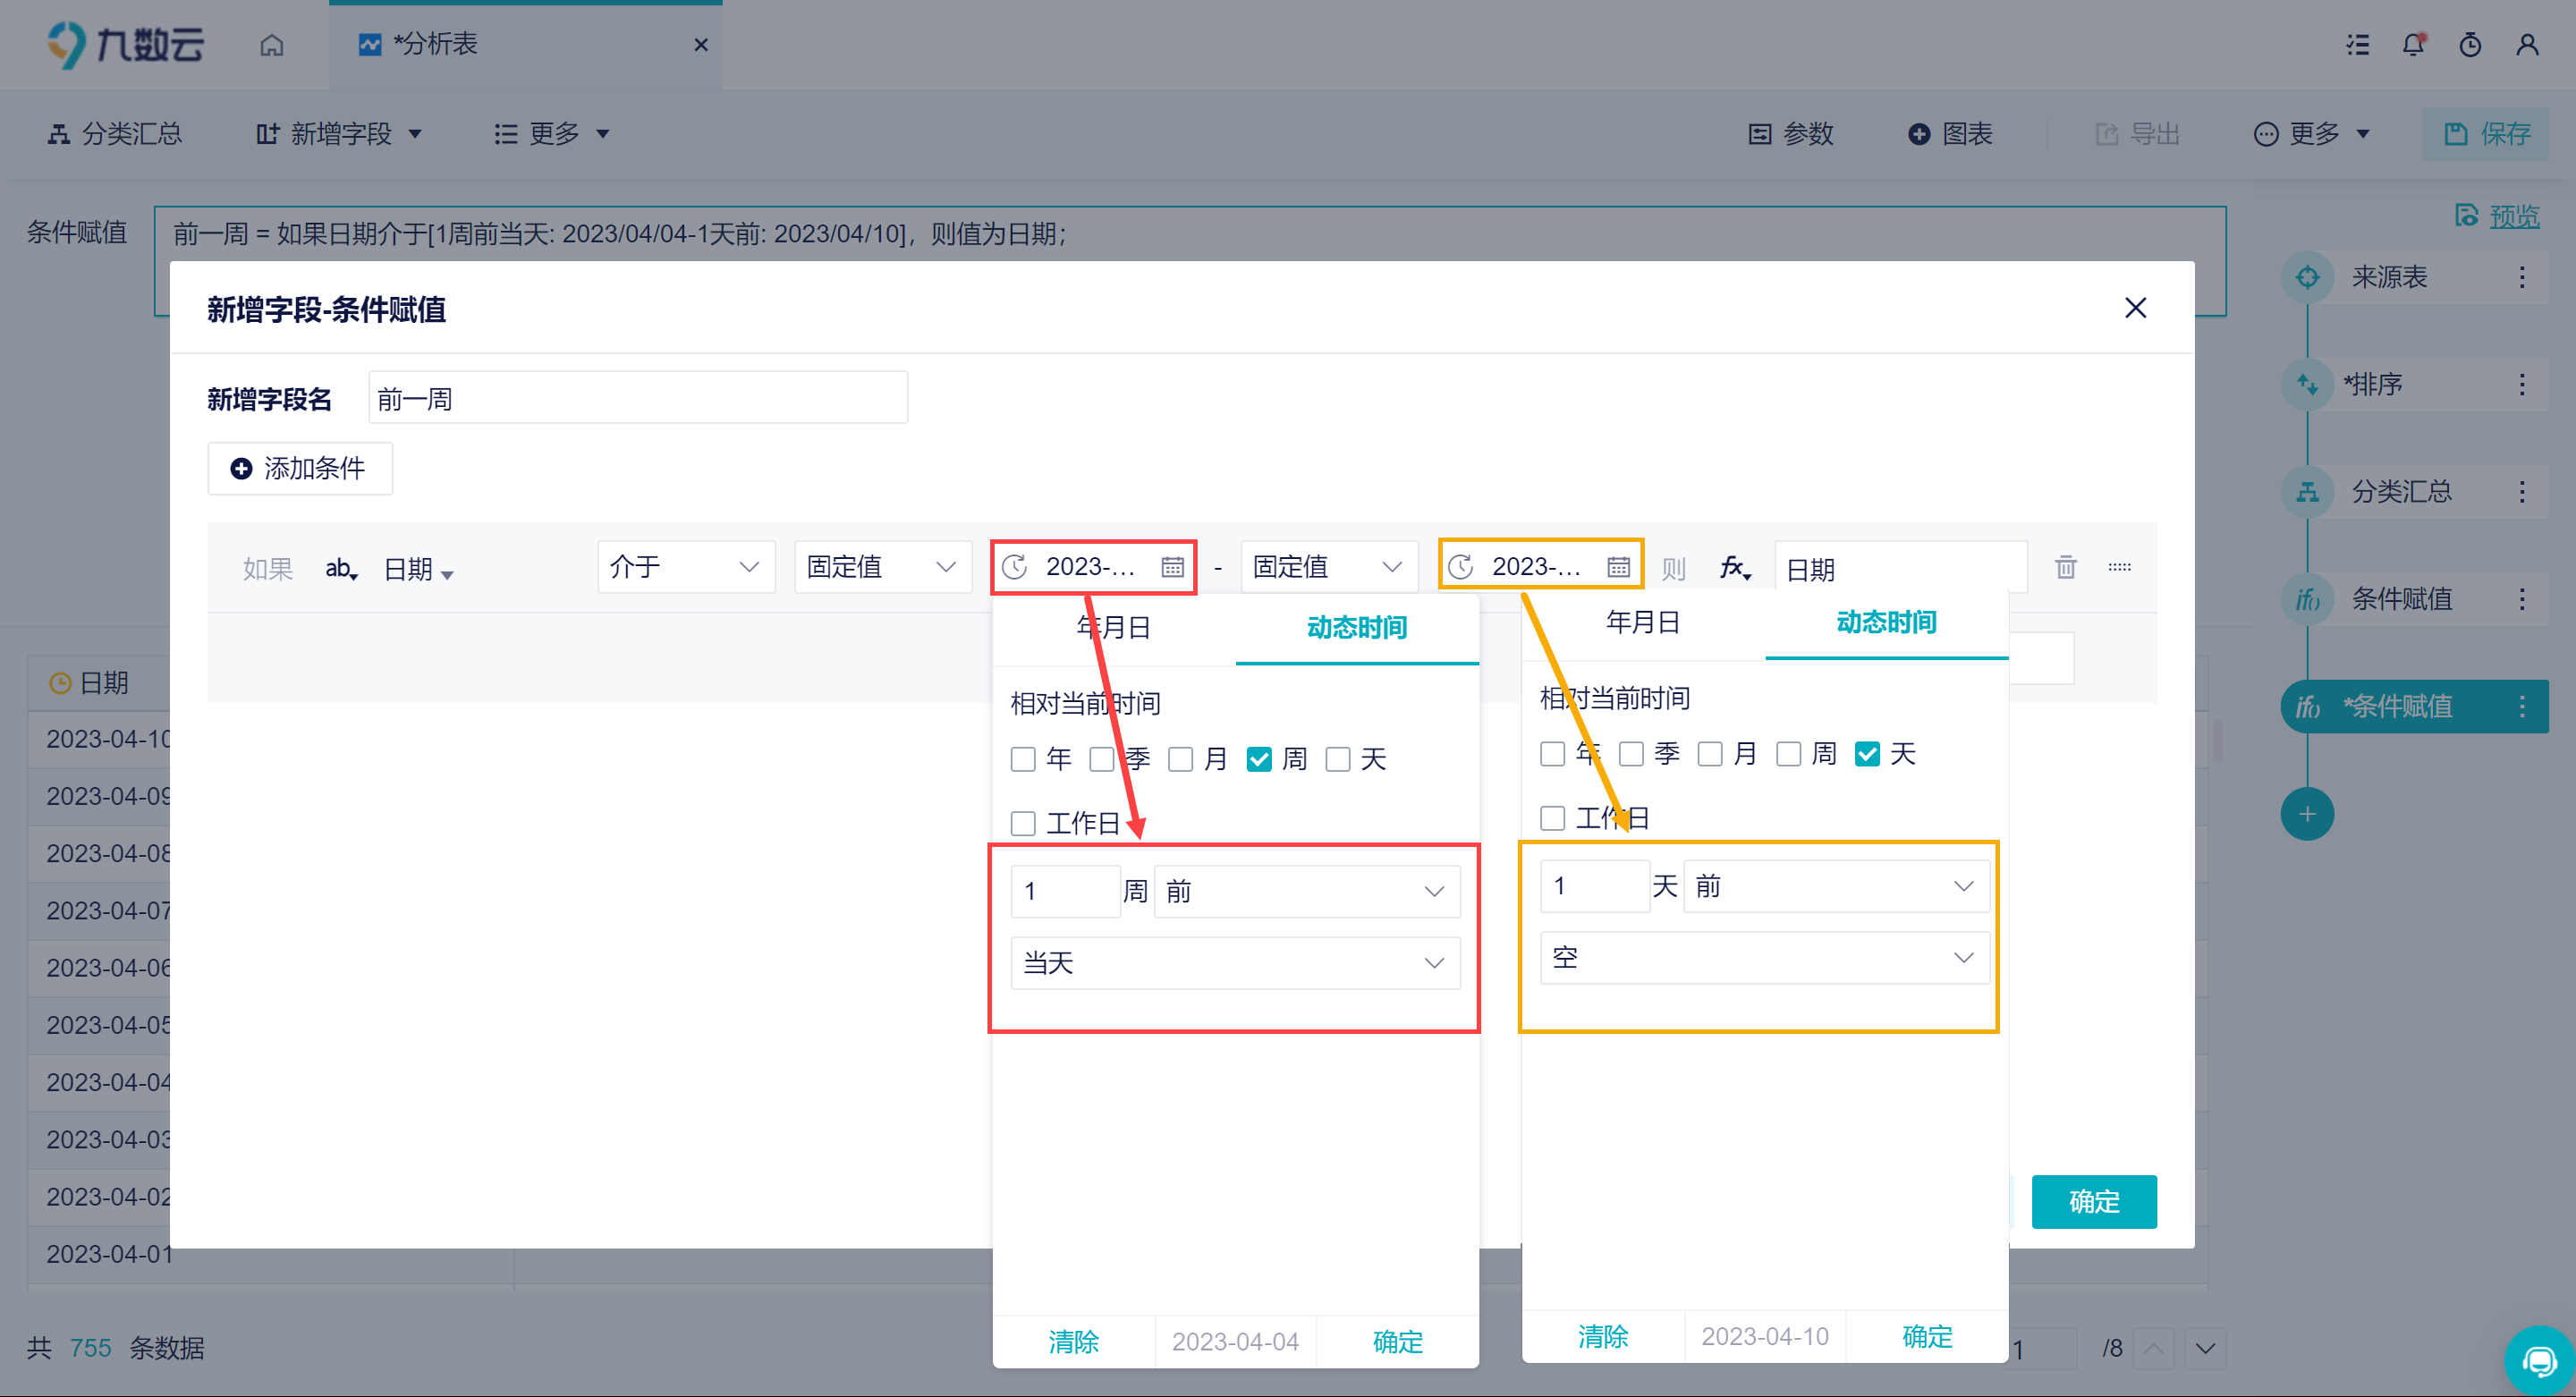
Task: Click the 添加条件 button
Action: coord(300,468)
